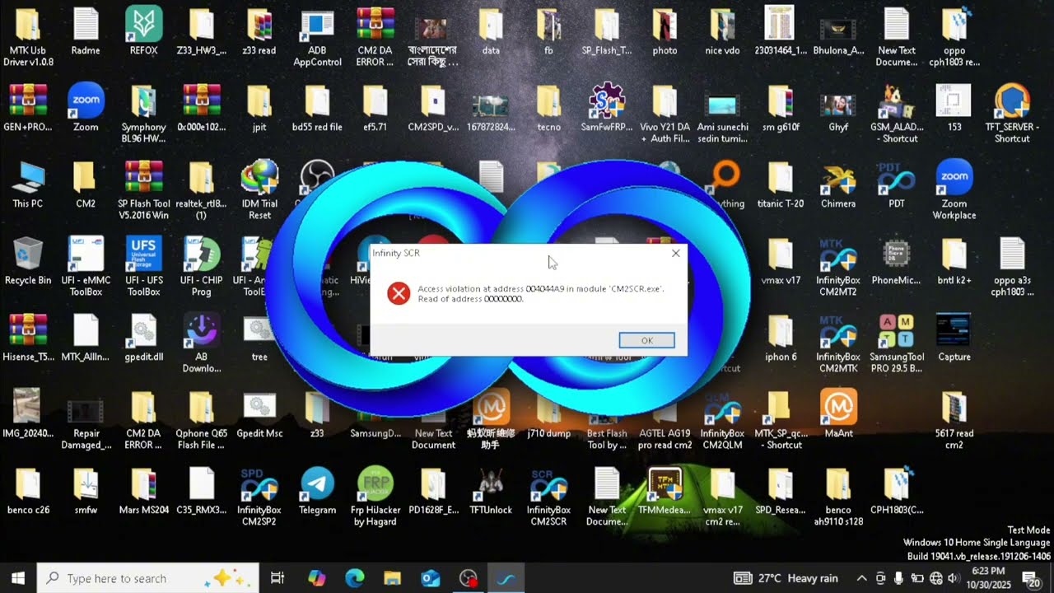Launch InfinityBox CM2SCR shortcut
Viewport: 1054px width, 593px height.
tap(548, 497)
